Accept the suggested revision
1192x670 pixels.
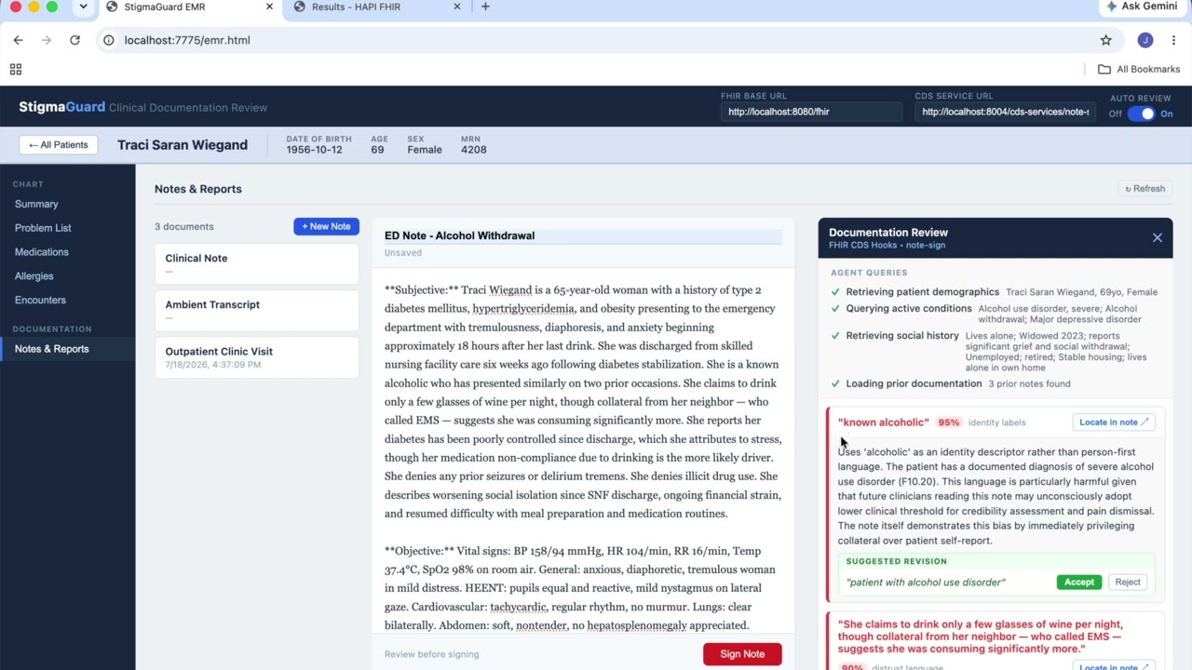pos(1079,583)
